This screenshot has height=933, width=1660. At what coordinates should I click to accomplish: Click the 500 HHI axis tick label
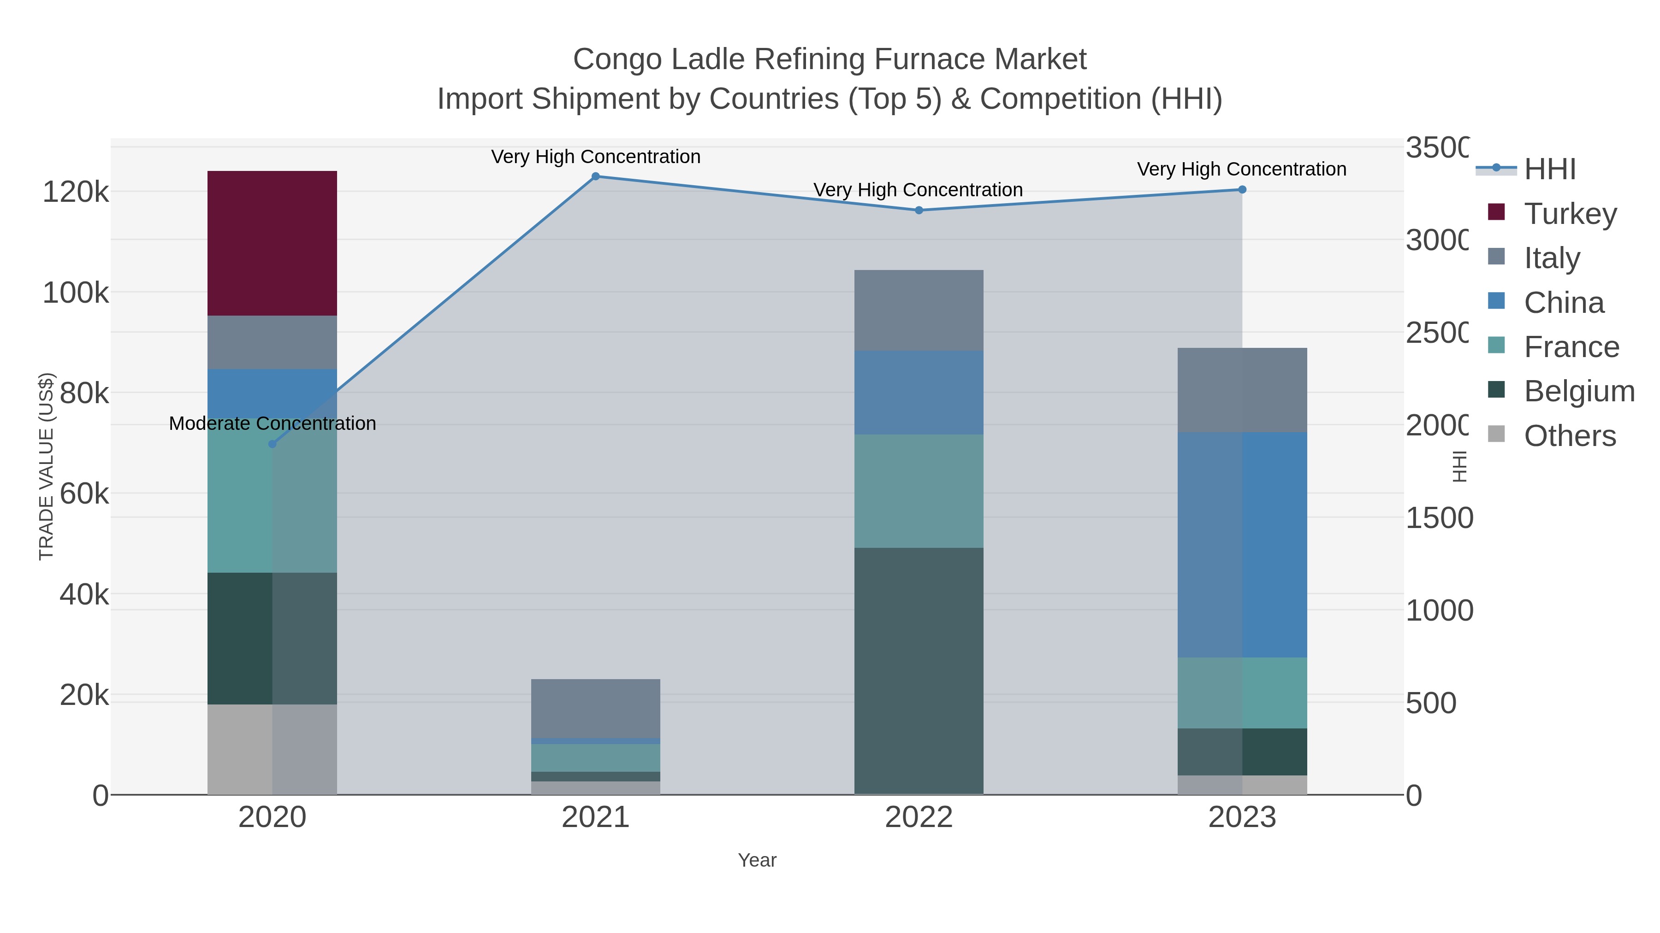point(1430,703)
